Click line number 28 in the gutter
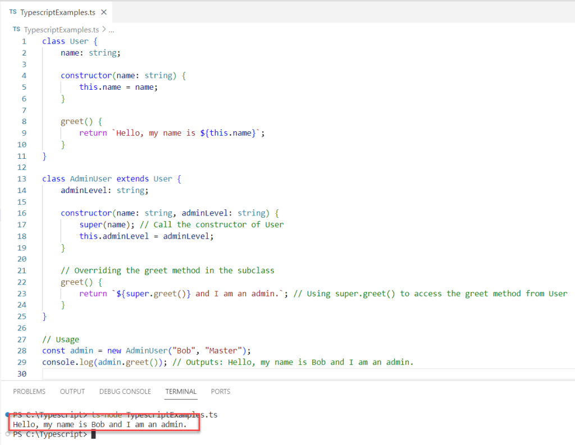This screenshot has width=575, height=445. [22, 351]
